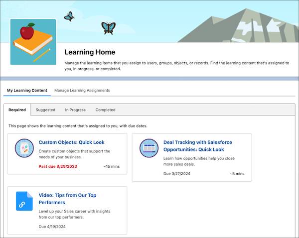The image size is (299, 238).
Task: Click 'Create custom objects that support' description
Action: tap(74, 154)
